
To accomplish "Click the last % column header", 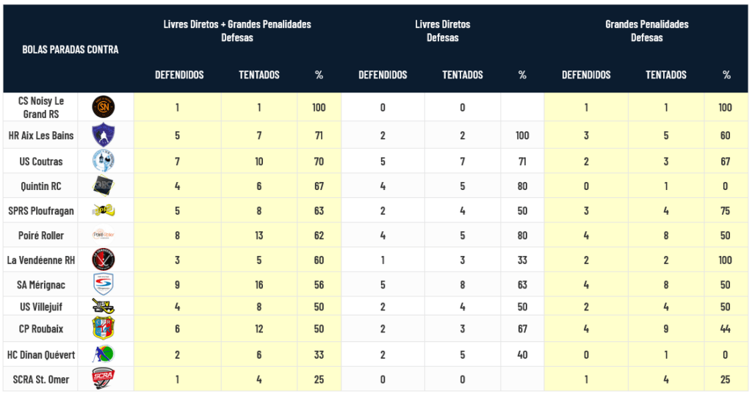I will click(x=726, y=75).
